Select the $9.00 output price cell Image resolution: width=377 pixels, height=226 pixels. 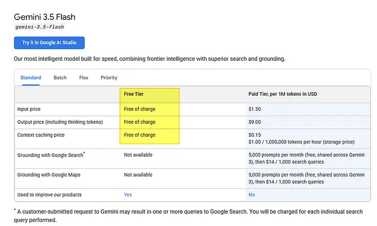[x=255, y=122]
